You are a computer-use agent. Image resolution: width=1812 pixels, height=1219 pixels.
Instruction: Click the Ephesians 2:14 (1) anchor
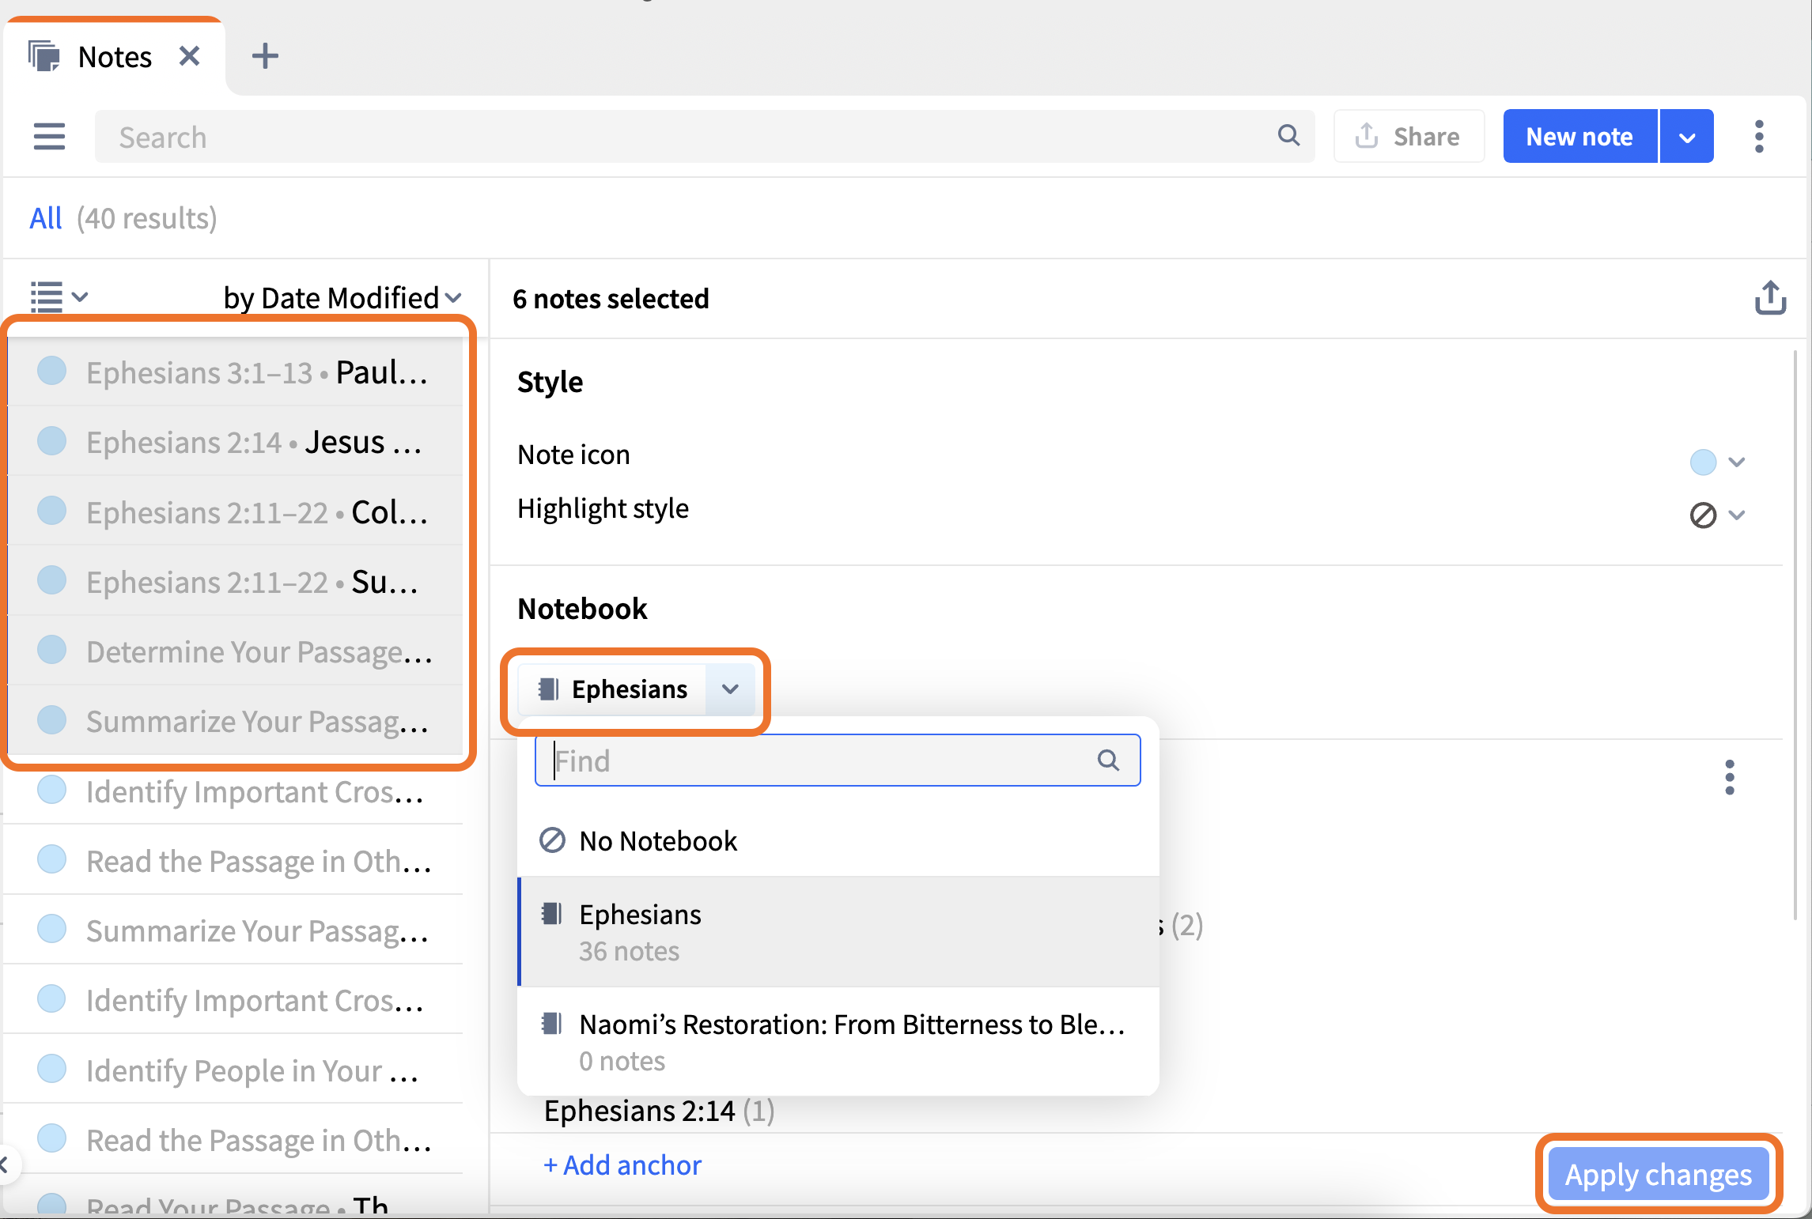click(659, 1111)
